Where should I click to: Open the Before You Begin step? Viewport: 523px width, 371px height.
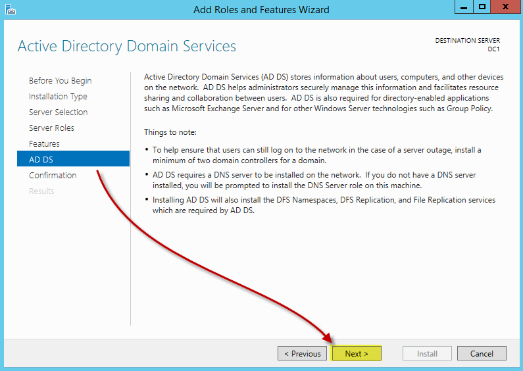click(60, 81)
